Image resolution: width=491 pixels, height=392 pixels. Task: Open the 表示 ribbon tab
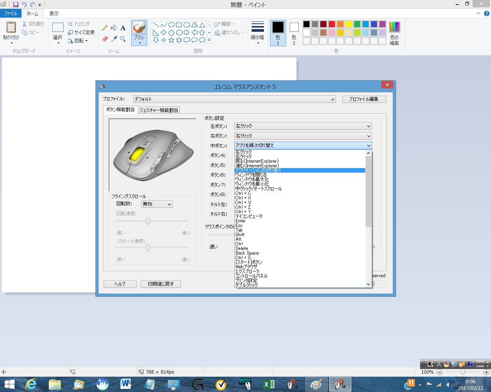point(54,13)
